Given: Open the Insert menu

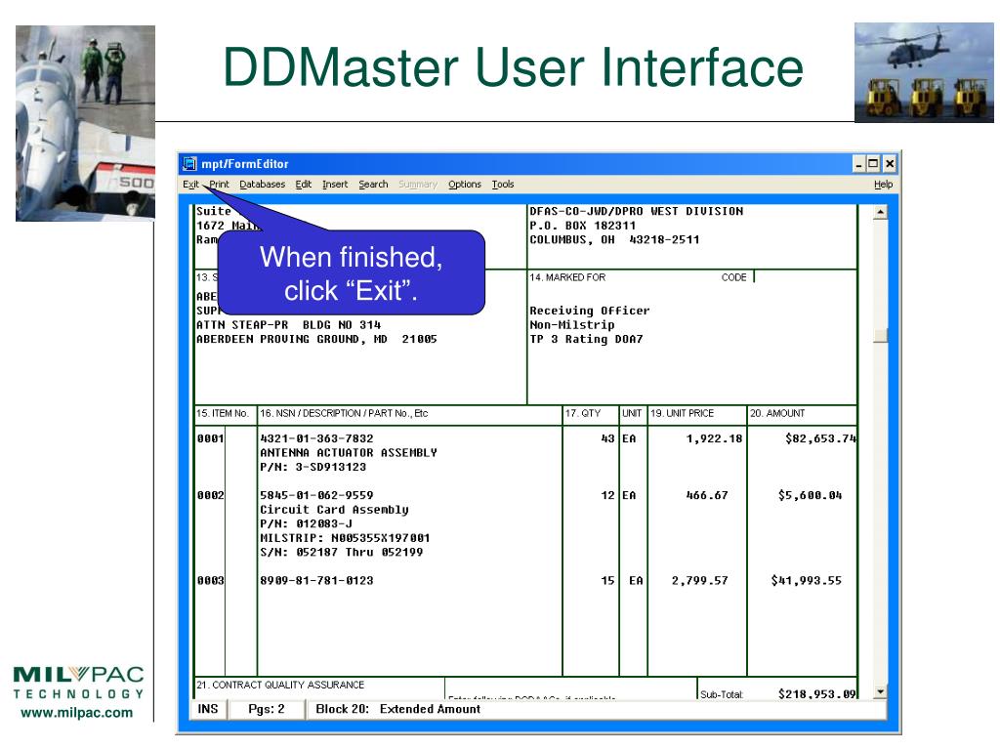Looking at the screenshot, I should (x=335, y=185).
